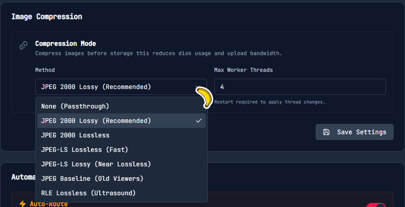This screenshot has width=405, height=207.
Task: Click the Method field label
Action: pos(45,70)
